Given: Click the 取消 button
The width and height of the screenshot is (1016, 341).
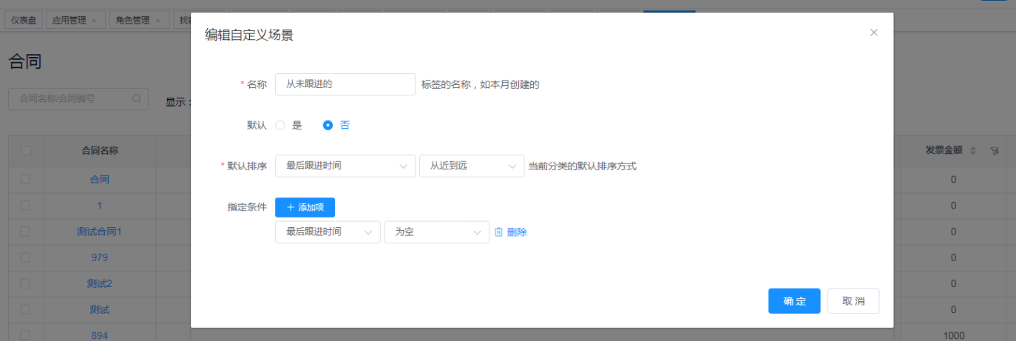Looking at the screenshot, I should coord(853,301).
